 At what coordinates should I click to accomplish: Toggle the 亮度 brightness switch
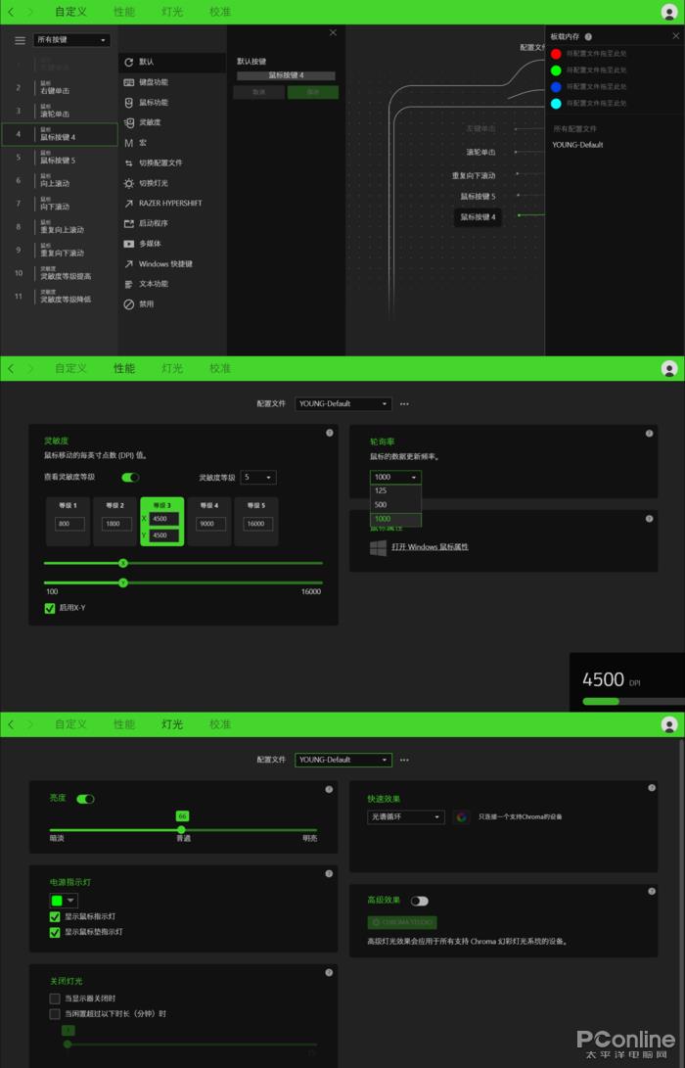coord(86,799)
